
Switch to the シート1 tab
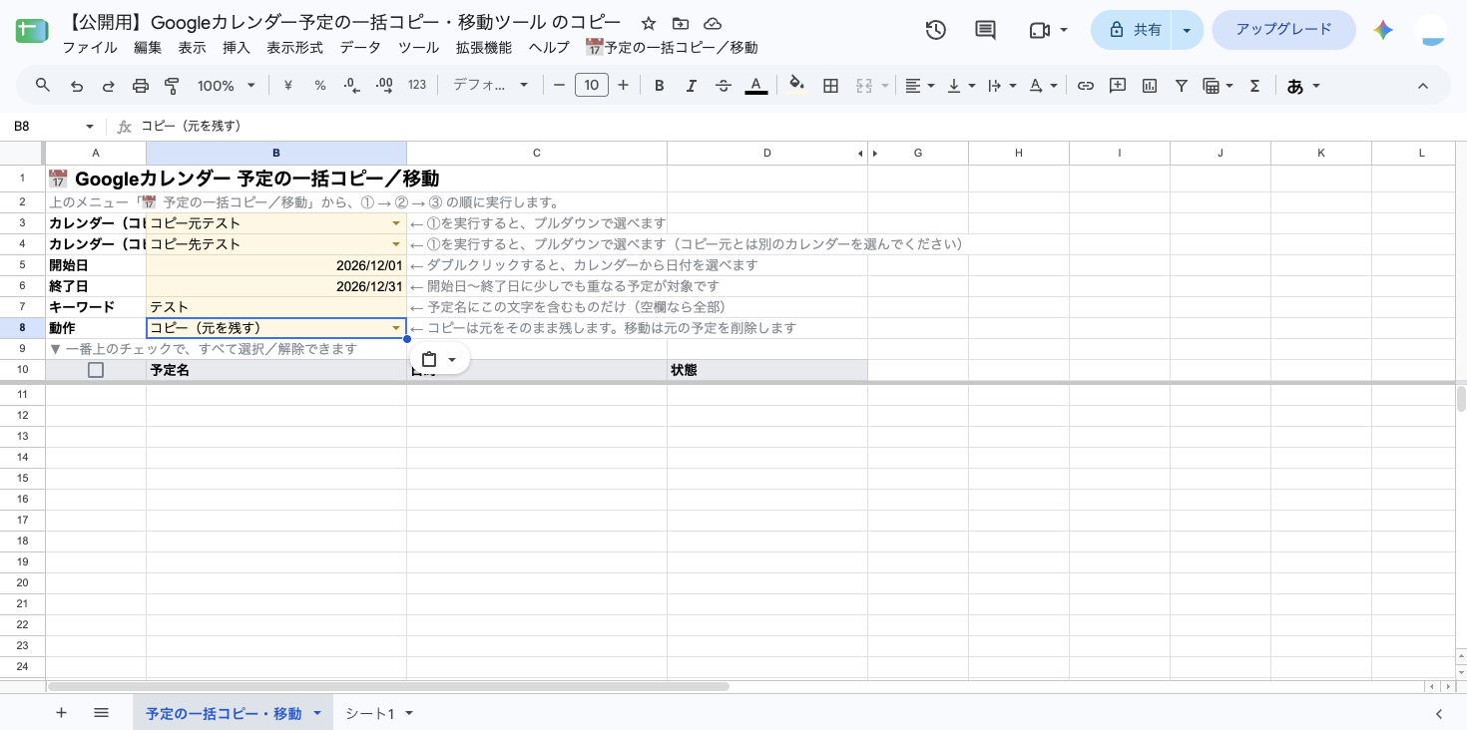click(x=378, y=714)
